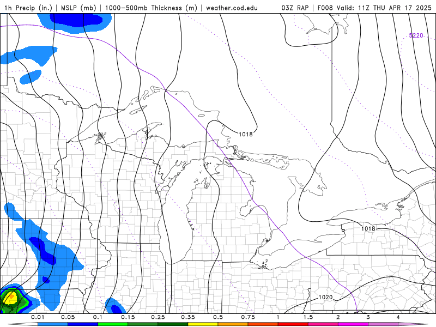
Task: Click the '0.01' legend value
Action: point(38,317)
